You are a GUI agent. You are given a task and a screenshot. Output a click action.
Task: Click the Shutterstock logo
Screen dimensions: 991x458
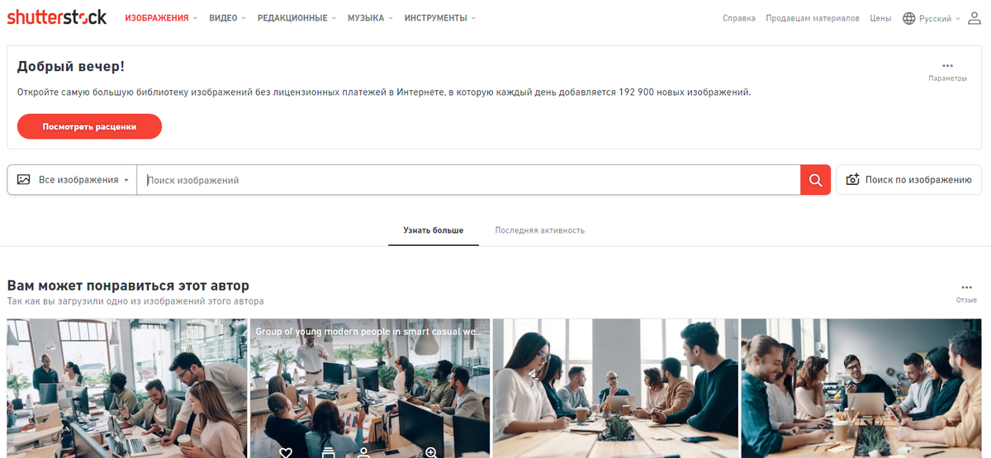(x=57, y=17)
